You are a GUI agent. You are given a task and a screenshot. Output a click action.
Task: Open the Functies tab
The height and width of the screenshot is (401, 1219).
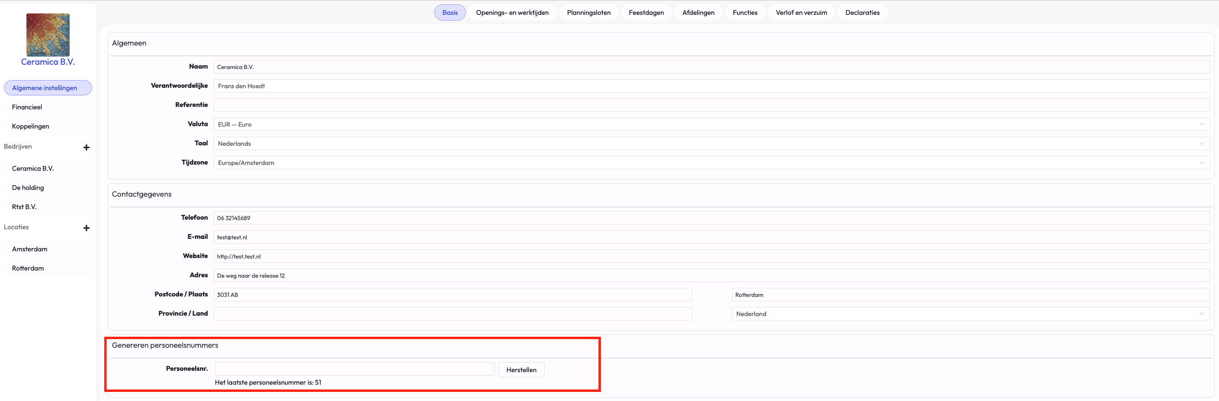pyautogui.click(x=745, y=12)
